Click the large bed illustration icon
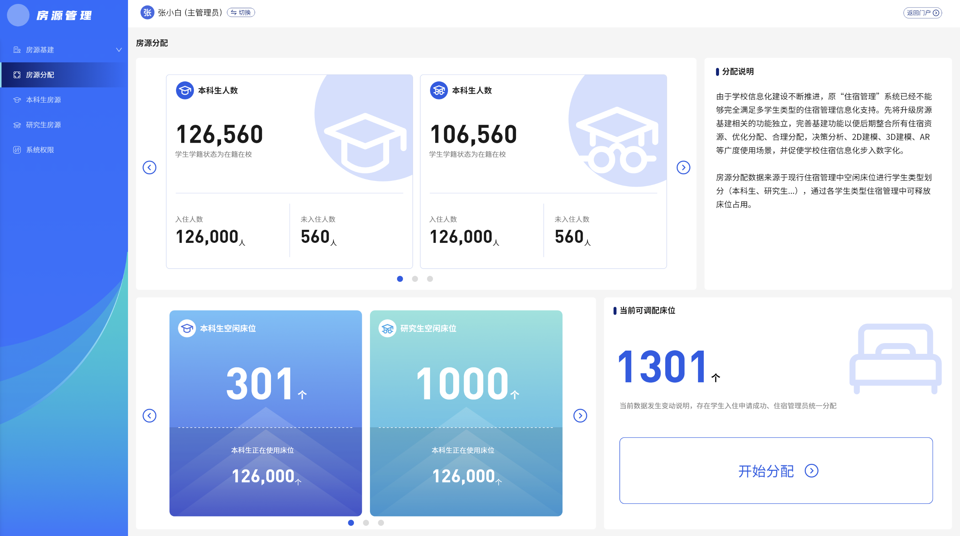Screen dimensions: 960x536 point(895,359)
